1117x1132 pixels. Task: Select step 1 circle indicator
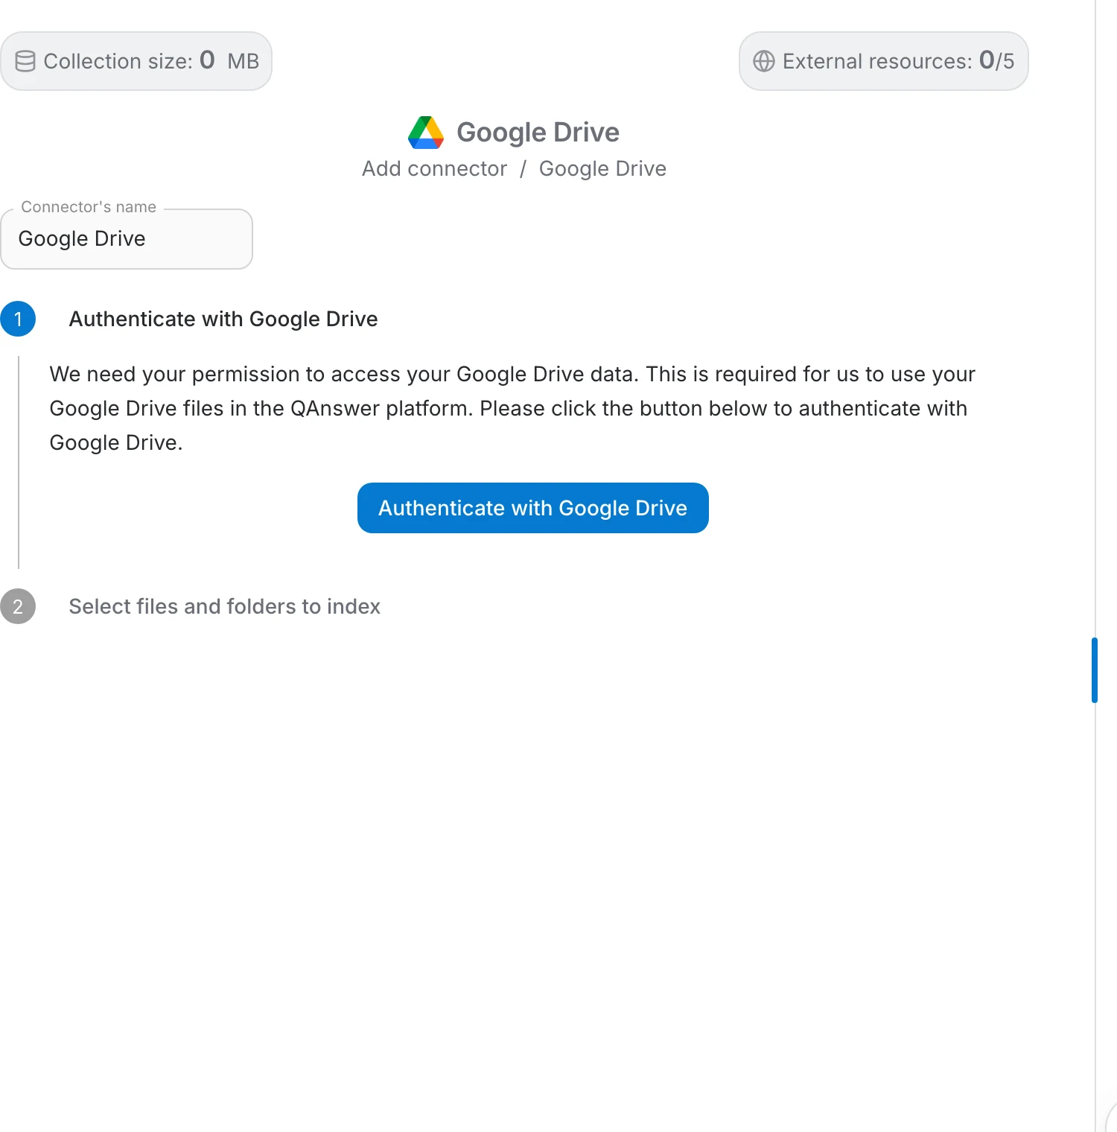point(18,319)
